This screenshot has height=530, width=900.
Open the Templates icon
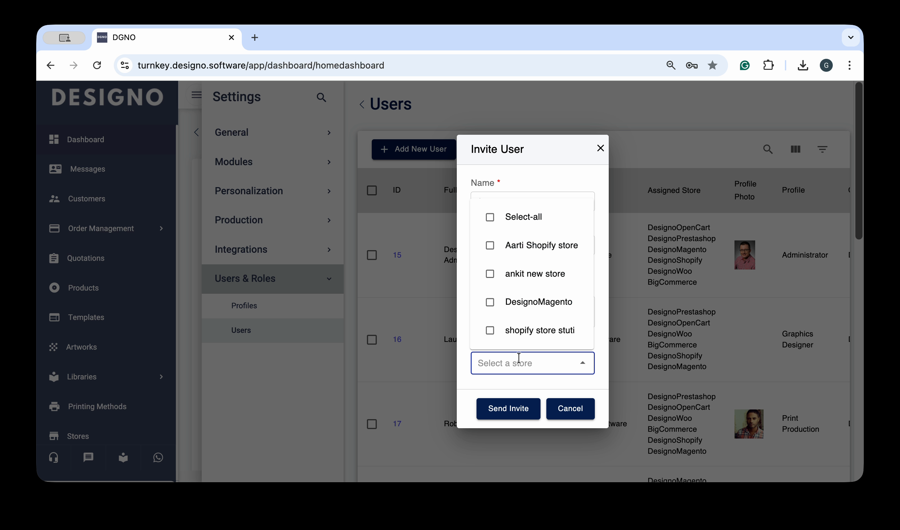pos(54,317)
